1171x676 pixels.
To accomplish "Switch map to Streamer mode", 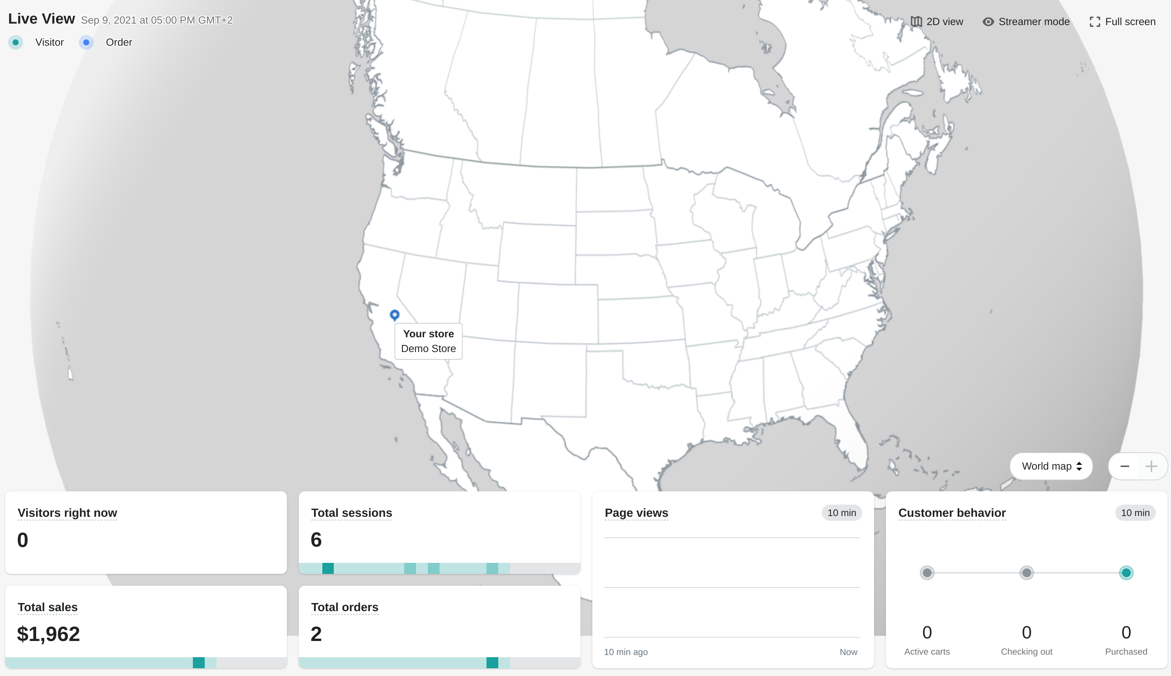I will coord(1026,22).
